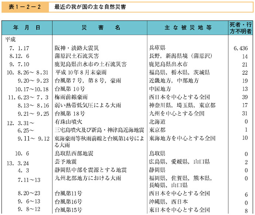Click the 平成10年8月末豪雨 disaster name
255x215 pixels.
pos(81,72)
